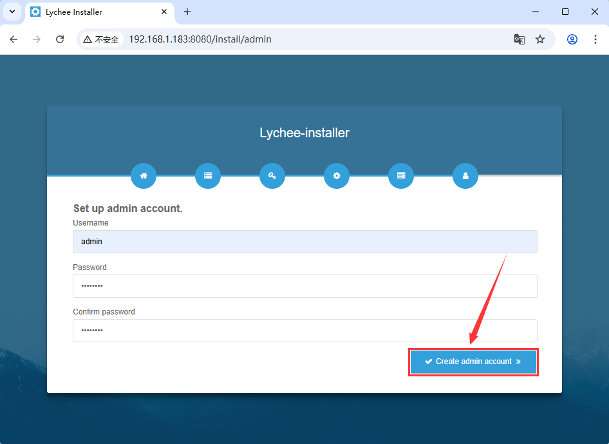
Task: Focus the Password input field
Action: [305, 286]
